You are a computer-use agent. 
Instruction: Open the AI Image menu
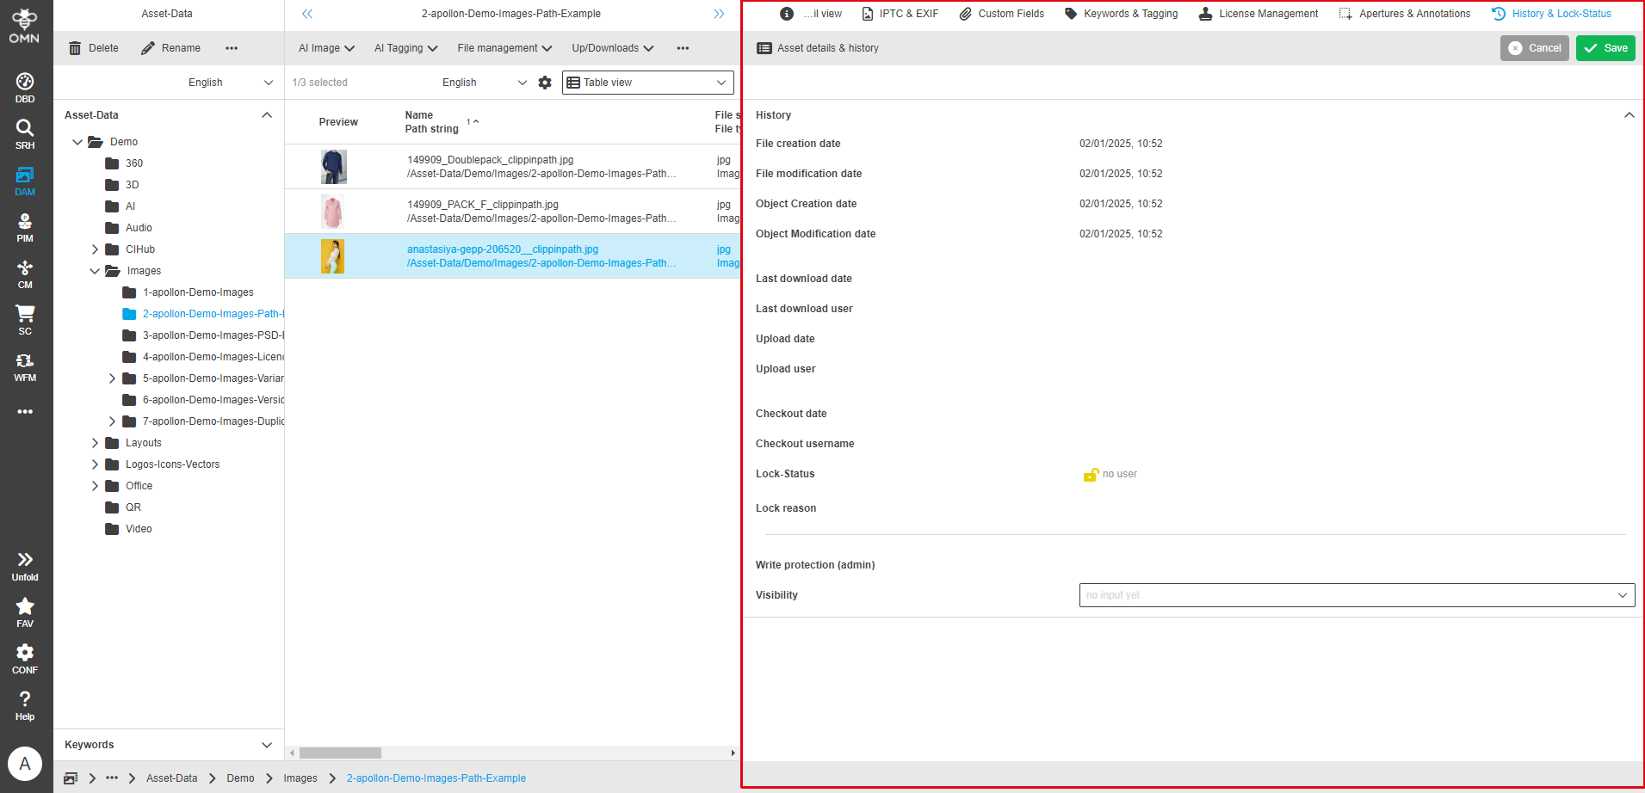pos(326,48)
